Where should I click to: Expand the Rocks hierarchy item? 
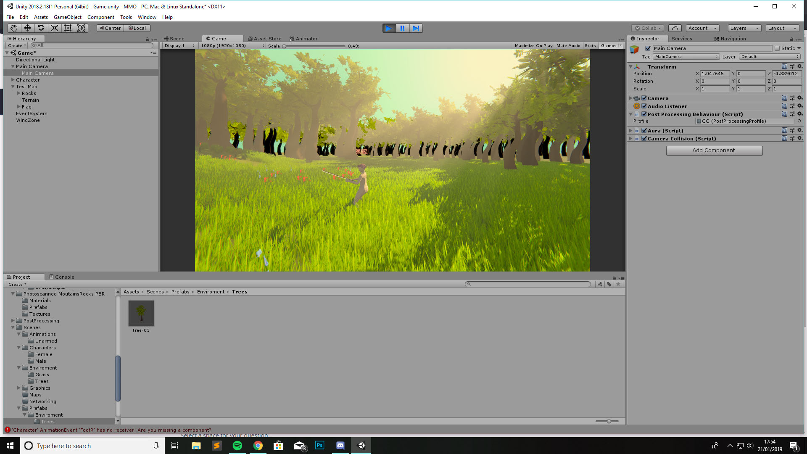point(18,93)
